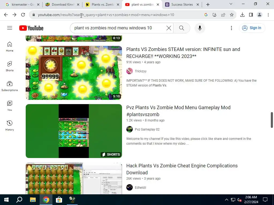Go back with browser back arrow
The image size is (274, 205).
(6, 15)
